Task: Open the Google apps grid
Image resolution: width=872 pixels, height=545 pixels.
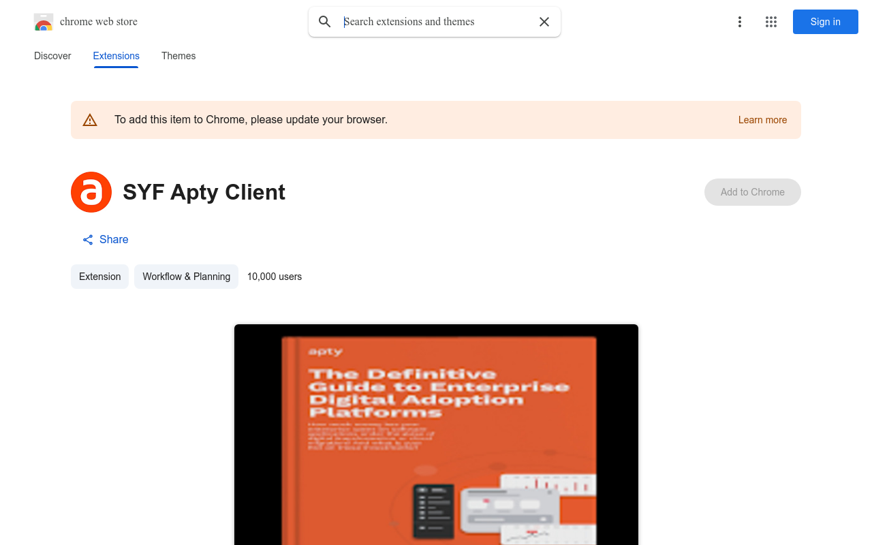Action: pyautogui.click(x=771, y=22)
